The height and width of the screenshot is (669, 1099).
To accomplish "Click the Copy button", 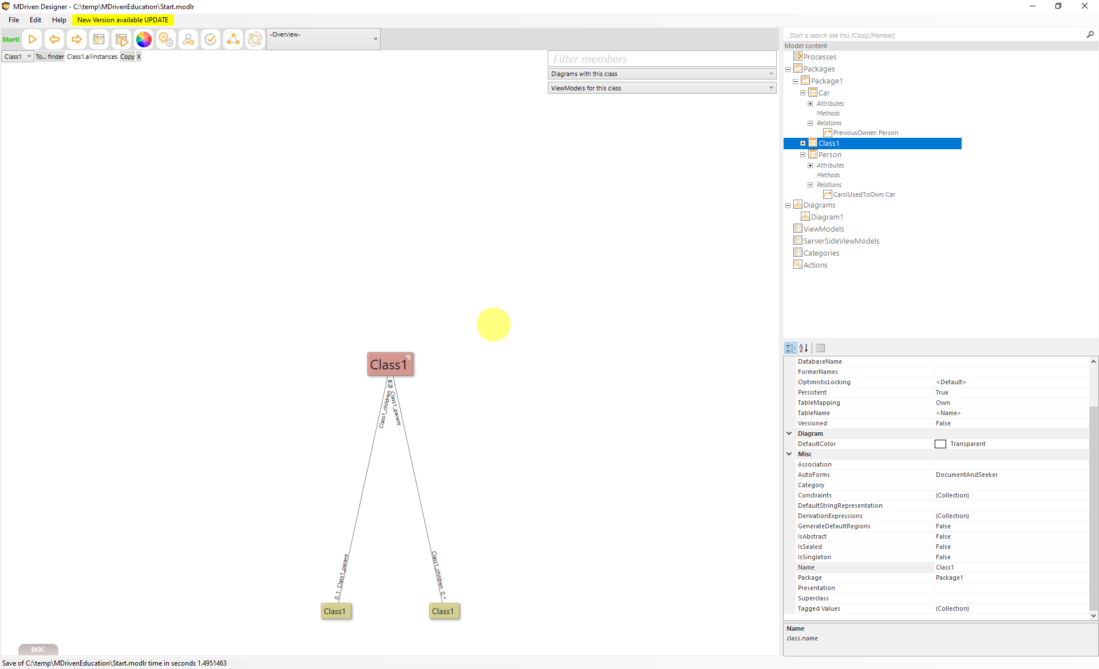I will (x=127, y=57).
